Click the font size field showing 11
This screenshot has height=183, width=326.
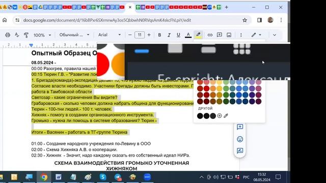pyautogui.click(x=140, y=35)
